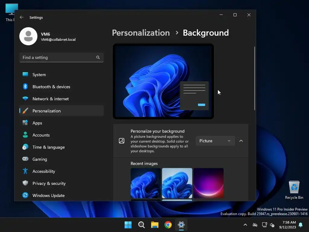Click the VM6@collabnet.local account text
The height and width of the screenshot is (232, 309).
click(x=58, y=40)
